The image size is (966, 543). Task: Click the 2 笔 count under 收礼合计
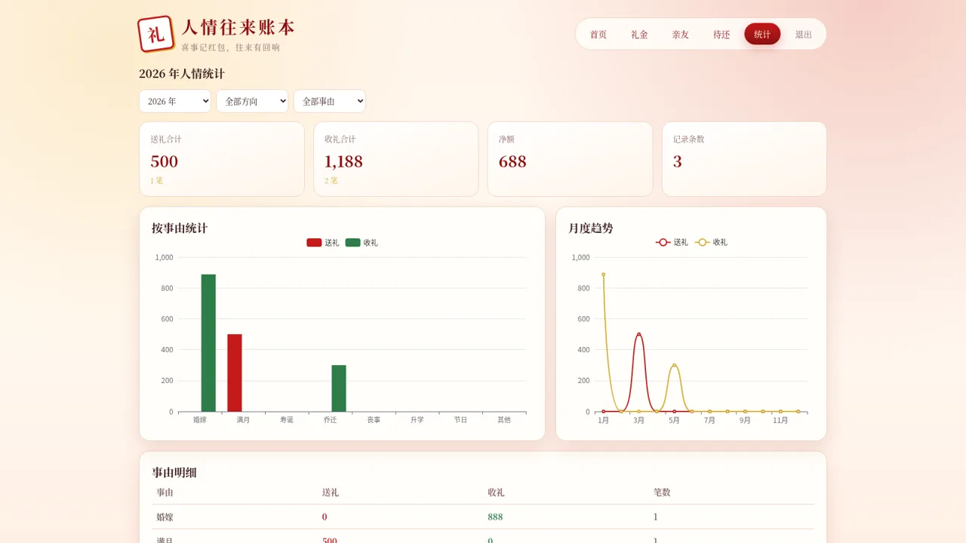pyautogui.click(x=331, y=181)
